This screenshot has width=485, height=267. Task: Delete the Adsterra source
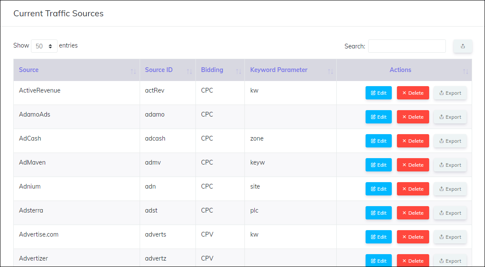[413, 213]
